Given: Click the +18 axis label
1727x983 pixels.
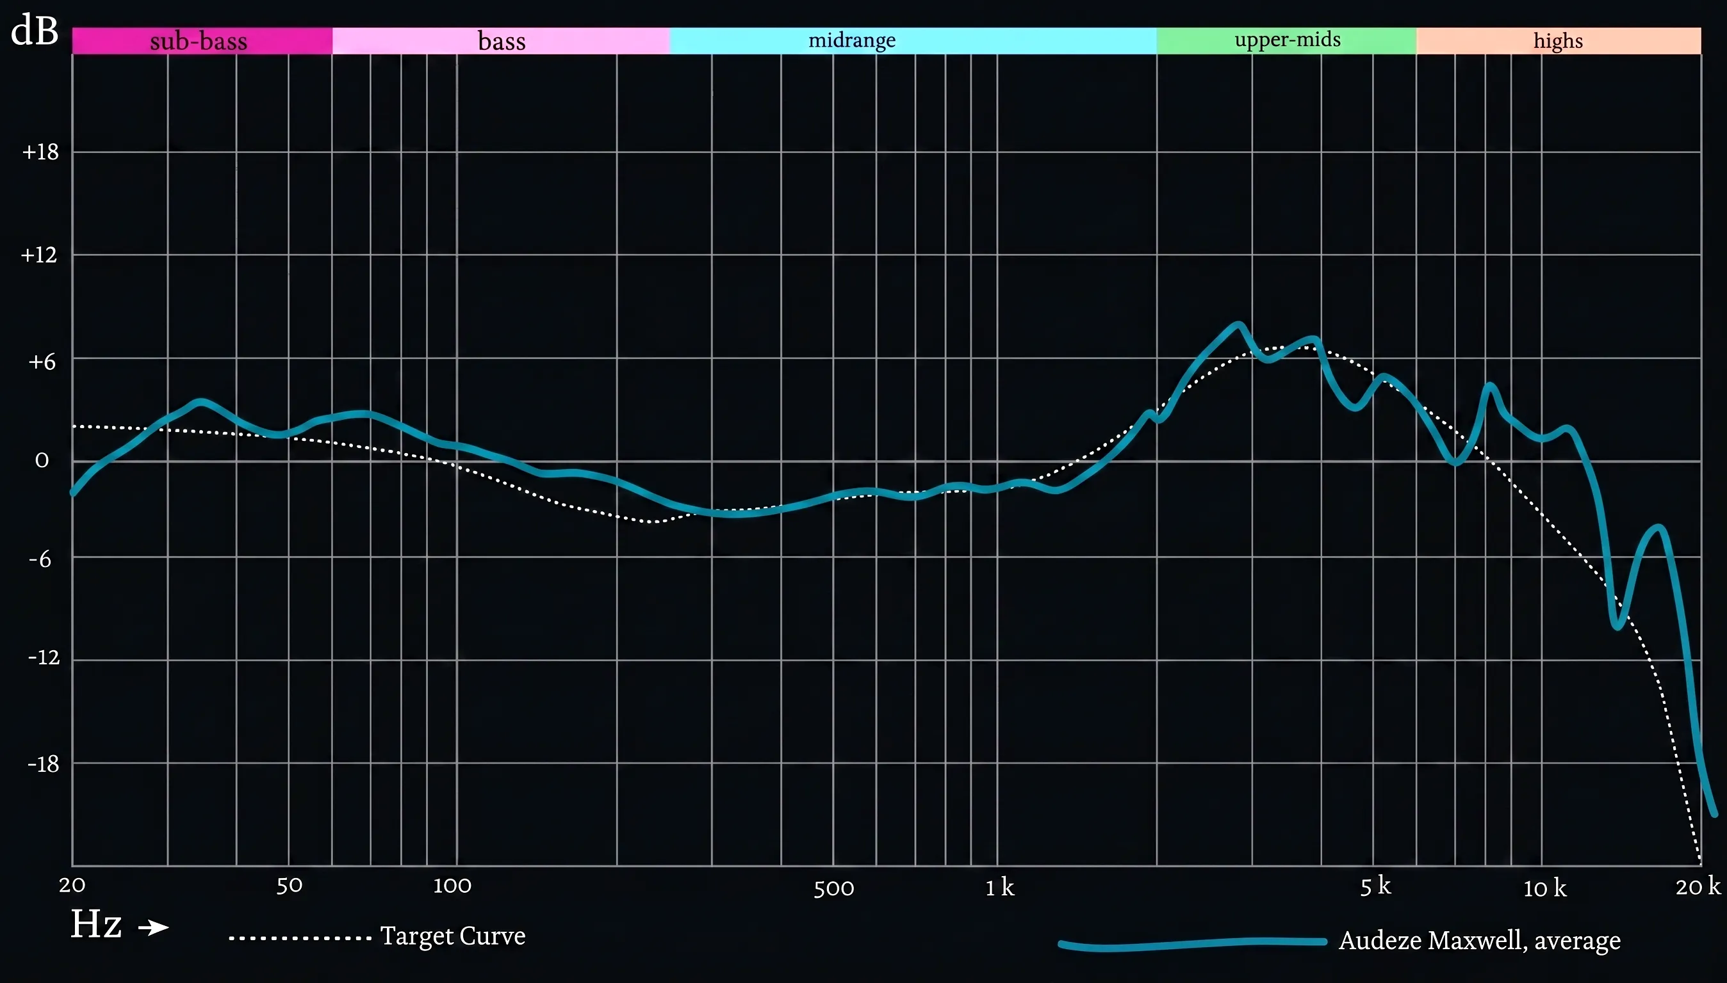Looking at the screenshot, I should [x=40, y=152].
